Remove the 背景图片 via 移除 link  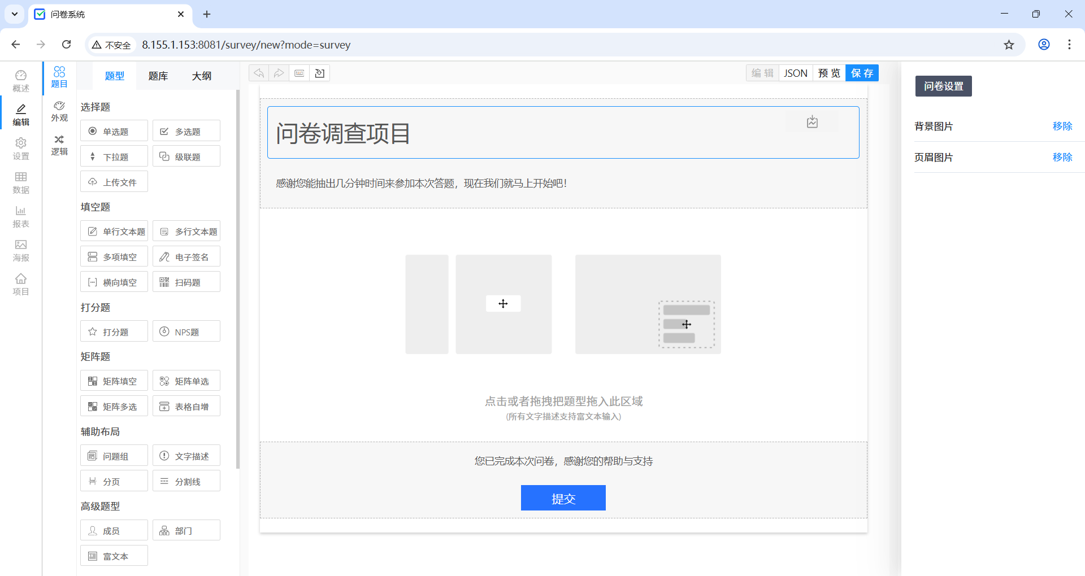point(1062,126)
